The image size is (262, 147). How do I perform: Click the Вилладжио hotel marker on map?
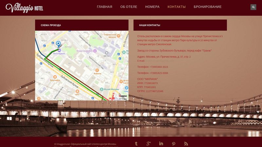[59, 51]
